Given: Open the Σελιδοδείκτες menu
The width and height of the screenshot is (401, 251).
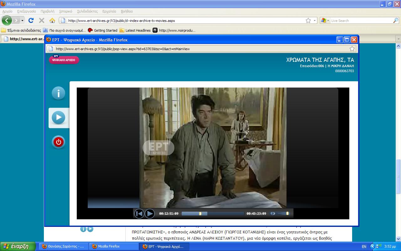Looking at the screenshot, I should (87, 11).
